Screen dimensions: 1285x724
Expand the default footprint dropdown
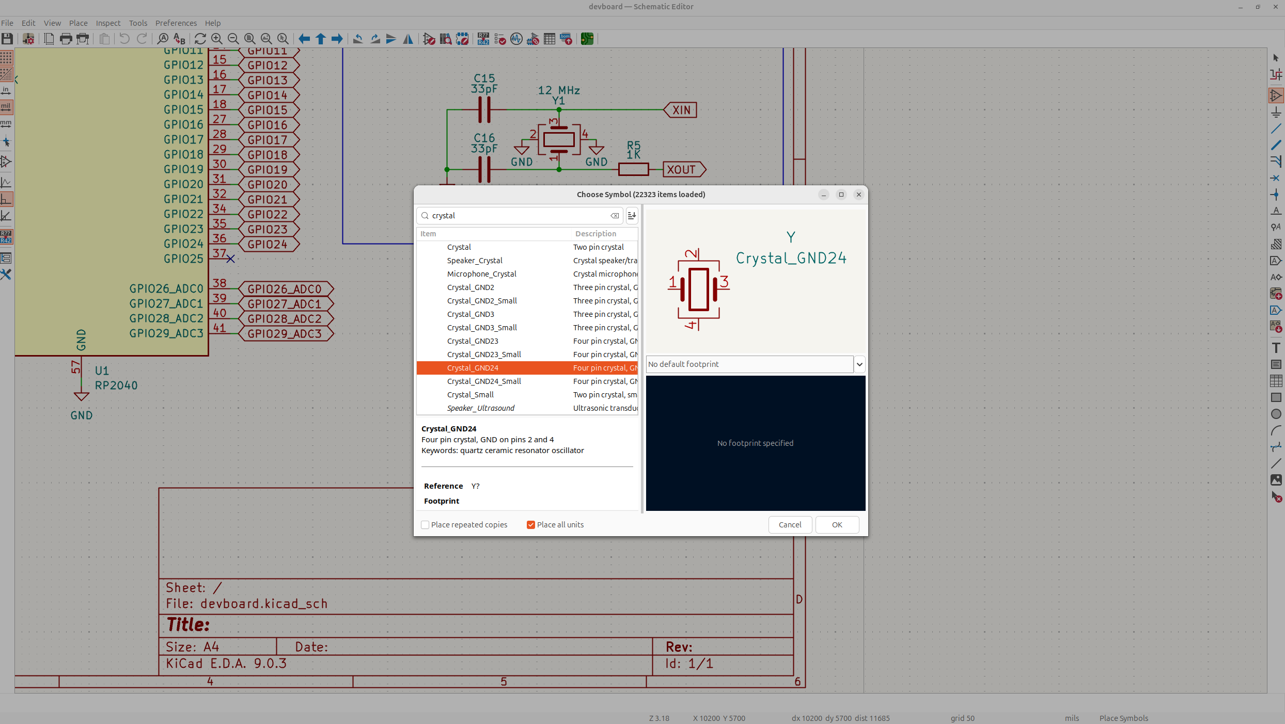coord(859,364)
